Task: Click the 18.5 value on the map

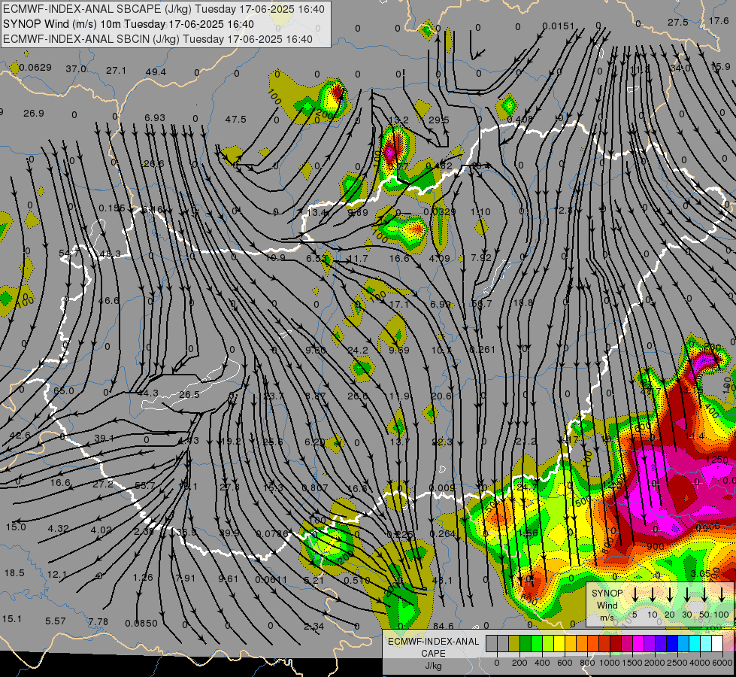Action: click(x=14, y=573)
